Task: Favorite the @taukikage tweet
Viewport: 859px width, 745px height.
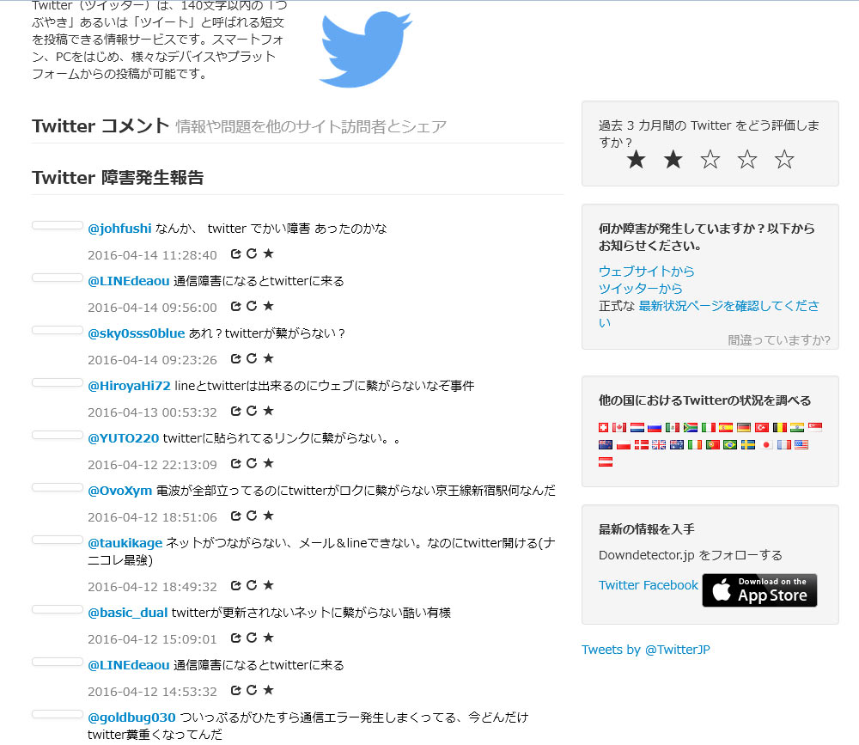Action: (x=268, y=585)
